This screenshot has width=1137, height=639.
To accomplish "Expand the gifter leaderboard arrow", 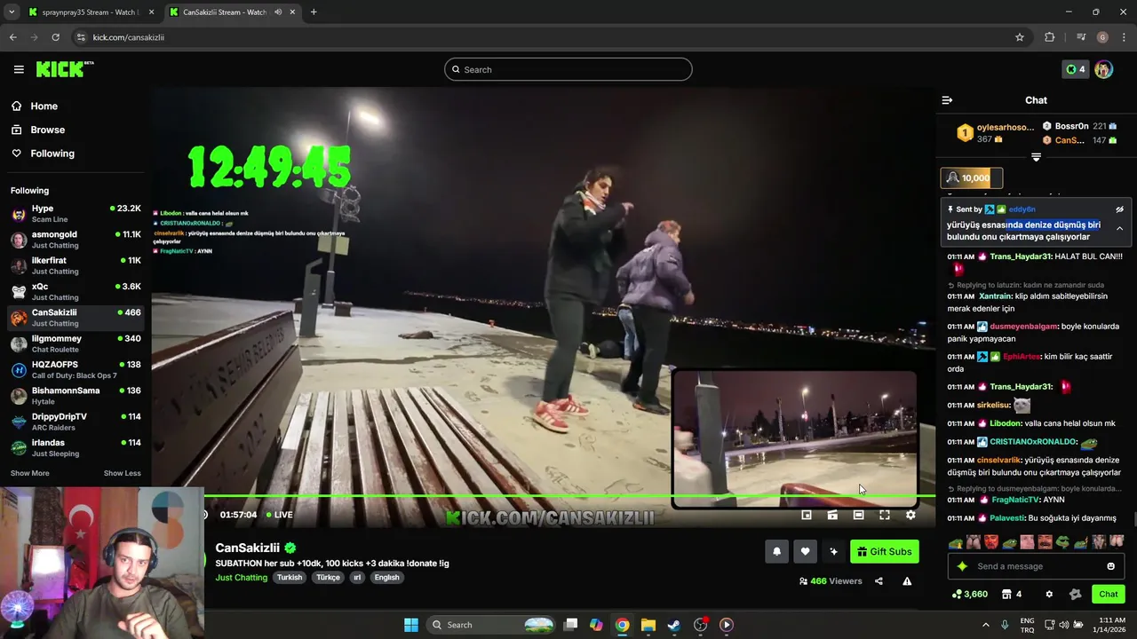I will (1036, 157).
